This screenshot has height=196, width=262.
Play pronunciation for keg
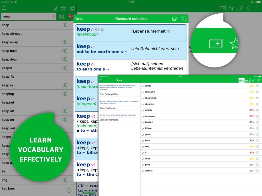pos(64,180)
